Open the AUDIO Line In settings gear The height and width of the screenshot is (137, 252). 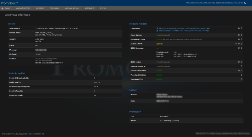(236, 44)
